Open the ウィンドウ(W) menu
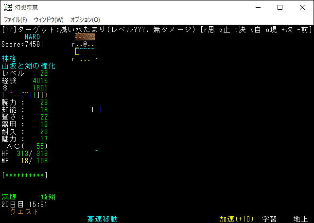Screen dimensions: 314x223 tap(49, 20)
